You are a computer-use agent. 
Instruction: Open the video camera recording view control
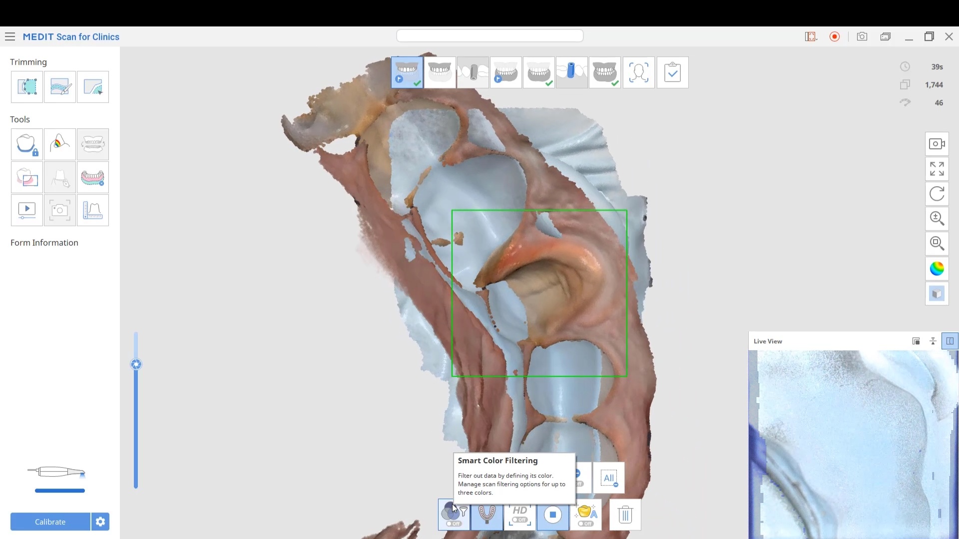coord(937,144)
